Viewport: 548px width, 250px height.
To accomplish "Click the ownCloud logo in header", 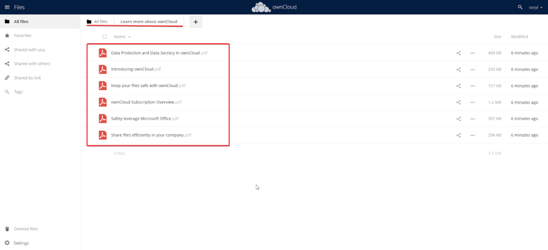I will coord(274,7).
